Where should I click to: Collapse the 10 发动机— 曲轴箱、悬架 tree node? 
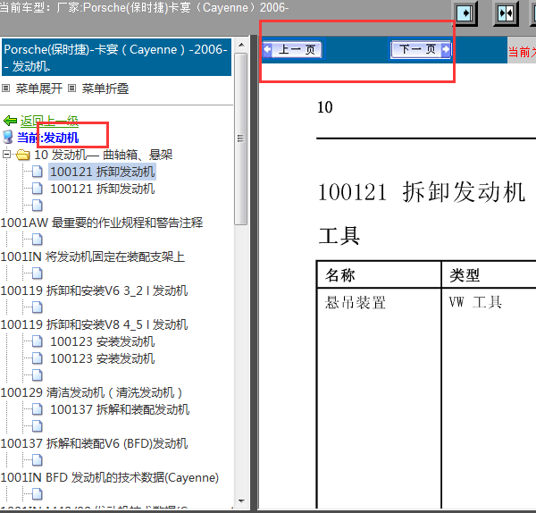pos(6,155)
